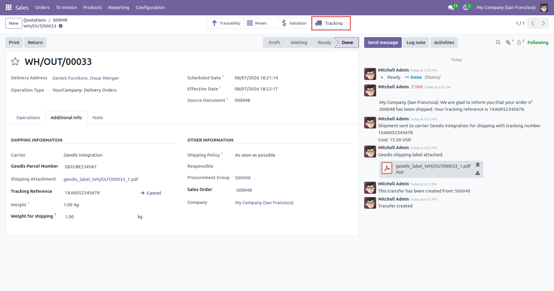Image resolution: width=554 pixels, height=291 pixels.
Task: Switch to the Operations tab
Action: tap(28, 118)
